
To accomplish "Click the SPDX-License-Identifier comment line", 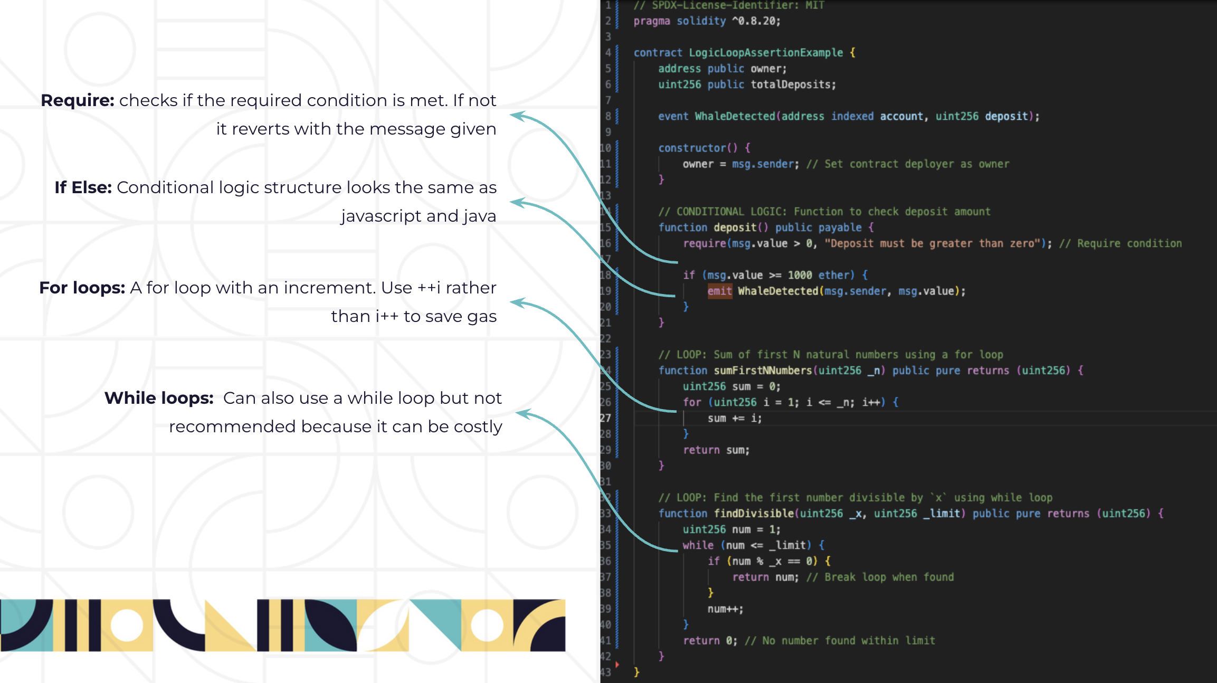I will pos(728,5).
